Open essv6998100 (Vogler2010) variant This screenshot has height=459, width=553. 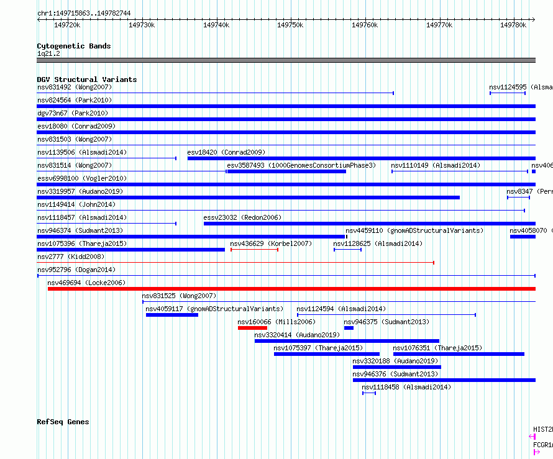tap(286, 184)
